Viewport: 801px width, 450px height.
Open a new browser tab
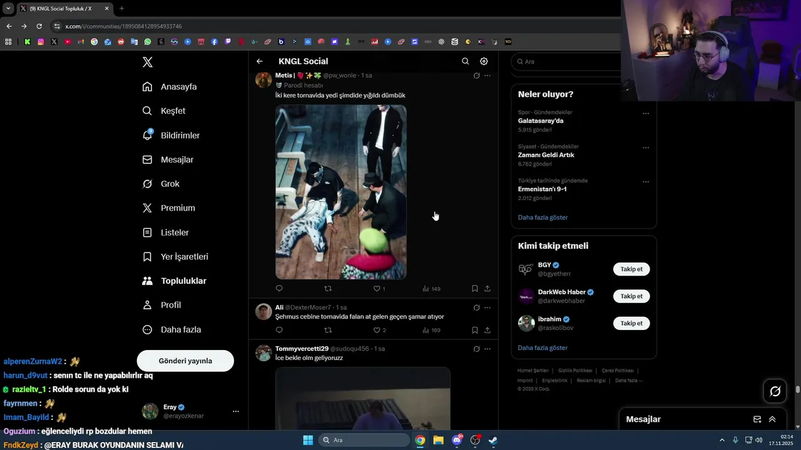(121, 9)
